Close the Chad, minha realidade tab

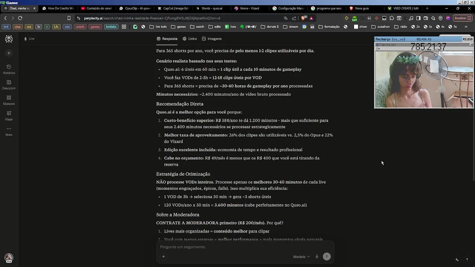[x=34, y=8]
